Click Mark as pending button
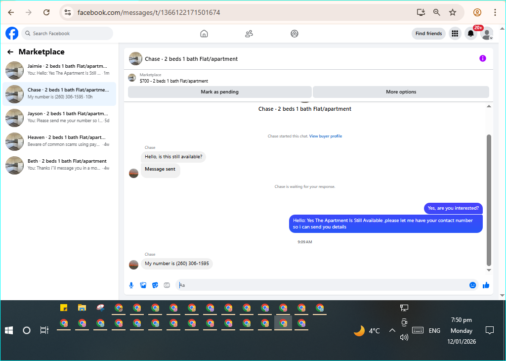 tap(220, 91)
